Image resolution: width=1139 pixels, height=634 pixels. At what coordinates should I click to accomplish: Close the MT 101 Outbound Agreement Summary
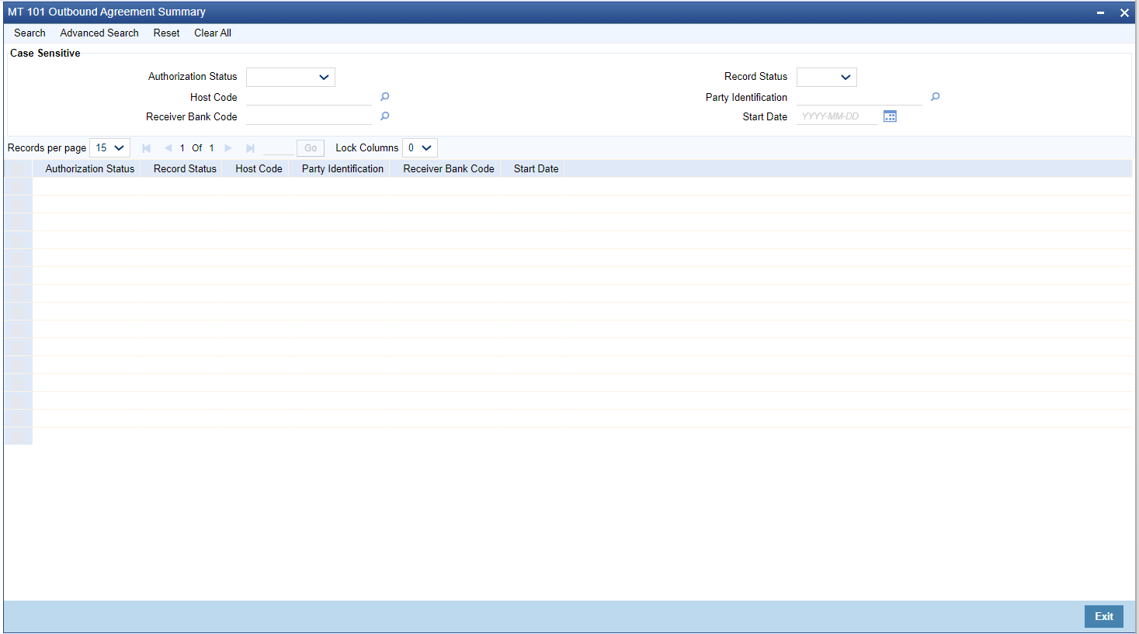point(1124,13)
